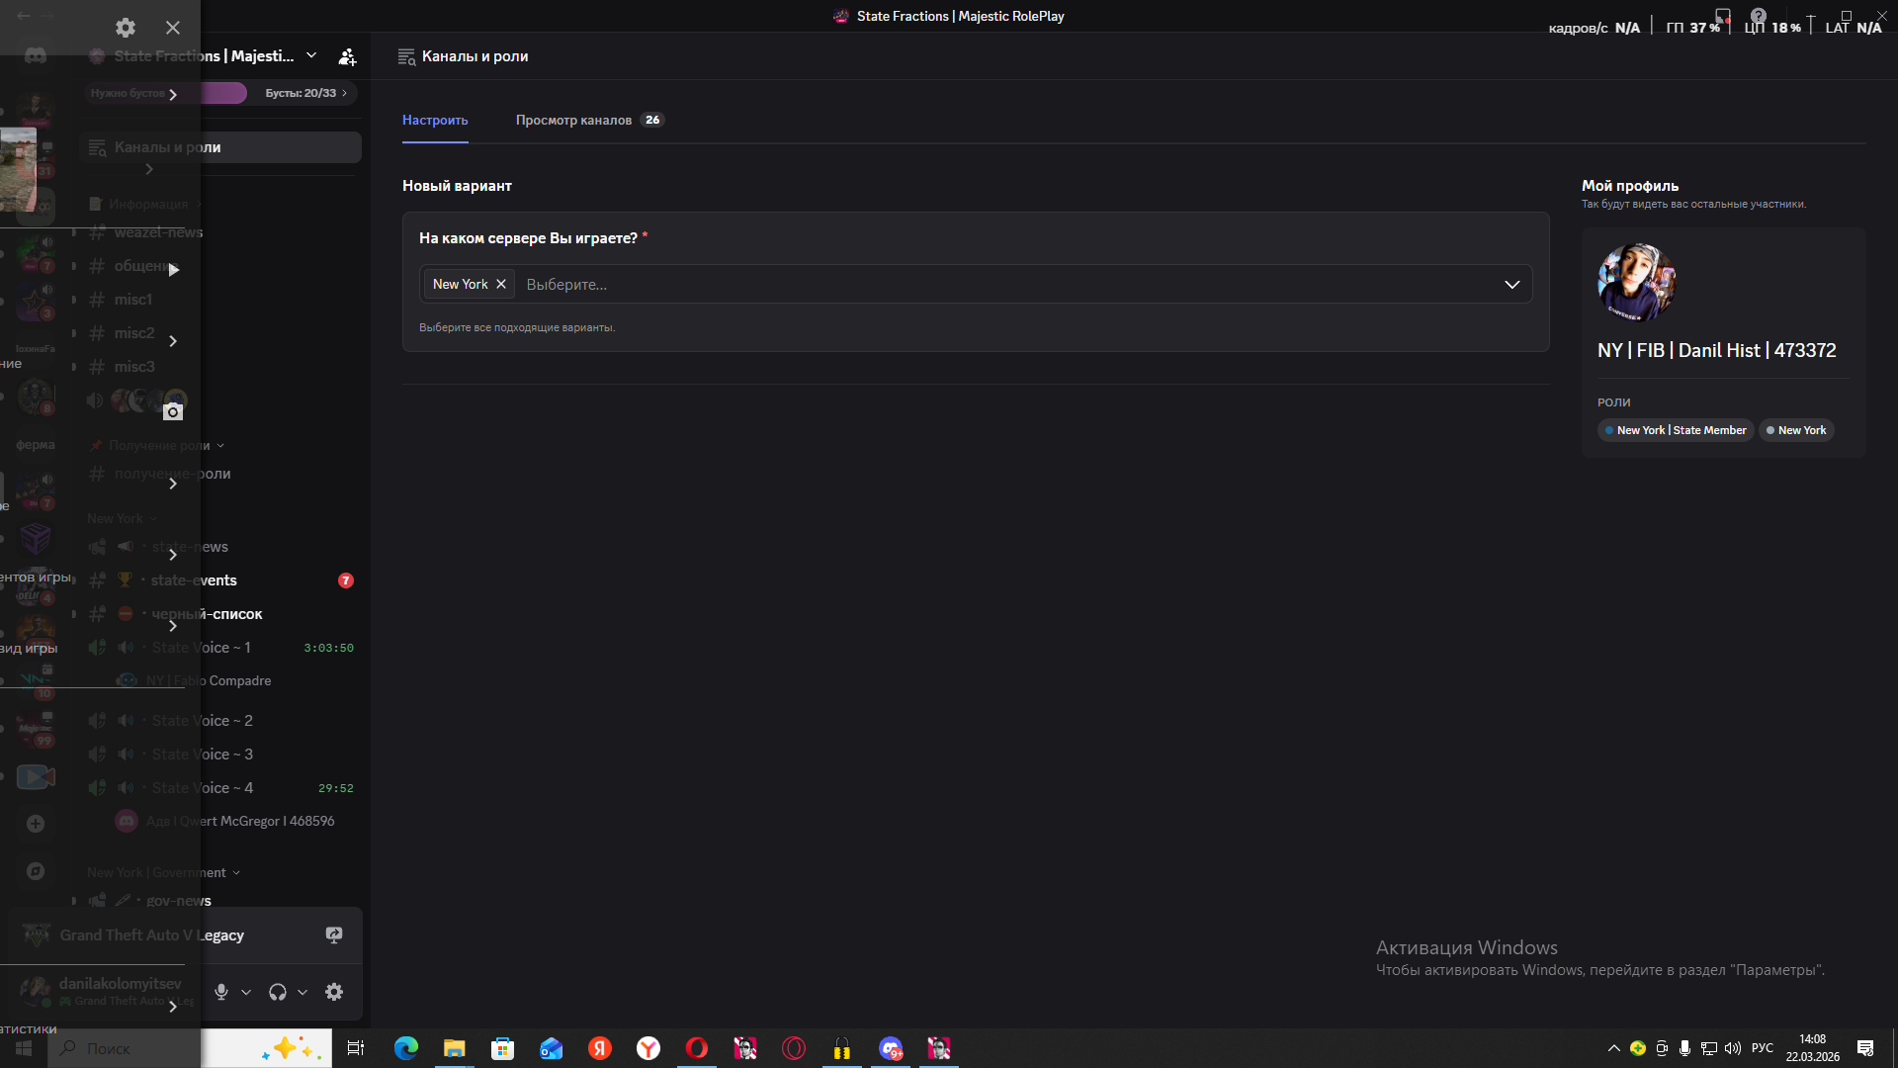Open microphone input options chevron
Viewport: 1898px width, 1068px height.
point(246,992)
